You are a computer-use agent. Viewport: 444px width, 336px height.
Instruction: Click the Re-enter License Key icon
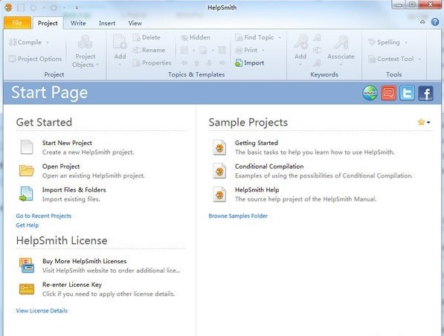click(27, 289)
